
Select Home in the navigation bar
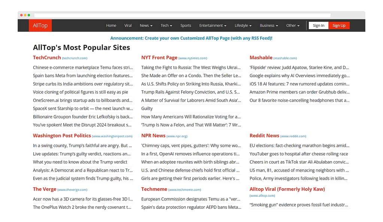tap(111, 25)
